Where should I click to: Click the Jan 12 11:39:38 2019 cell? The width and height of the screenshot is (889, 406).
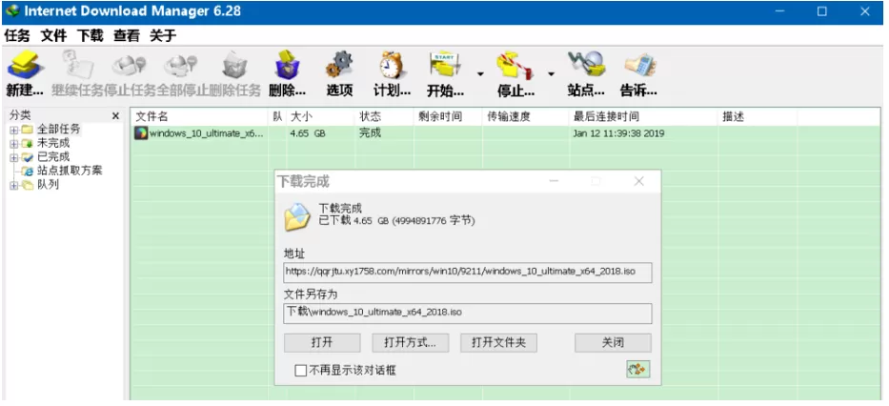[618, 133]
